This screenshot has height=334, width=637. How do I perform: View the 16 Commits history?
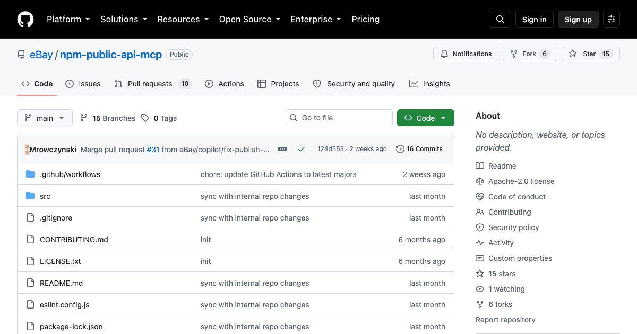click(x=419, y=149)
